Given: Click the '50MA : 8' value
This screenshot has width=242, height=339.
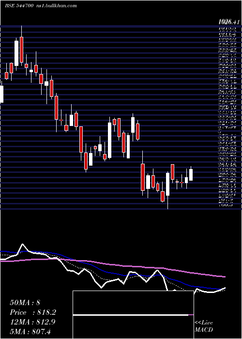Looking at the screenshot, I should (x=25, y=303).
